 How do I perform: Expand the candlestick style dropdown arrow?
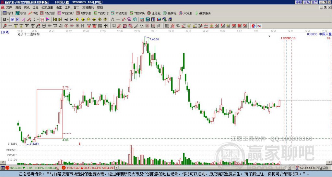point(38,20)
